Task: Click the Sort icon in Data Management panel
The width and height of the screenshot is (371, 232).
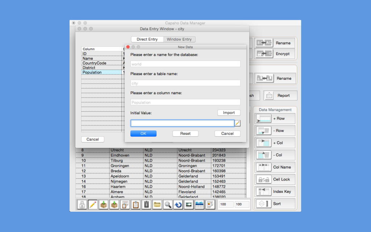Action: [x=263, y=204]
